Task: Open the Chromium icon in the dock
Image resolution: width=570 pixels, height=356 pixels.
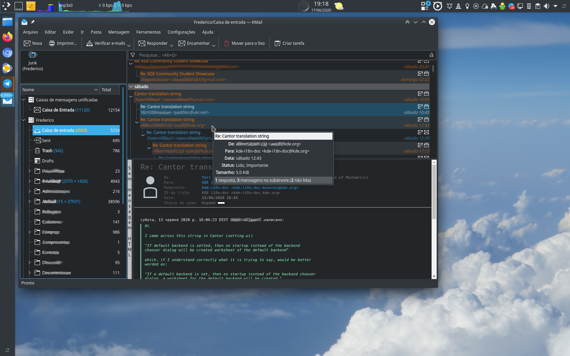Action: coord(7,53)
